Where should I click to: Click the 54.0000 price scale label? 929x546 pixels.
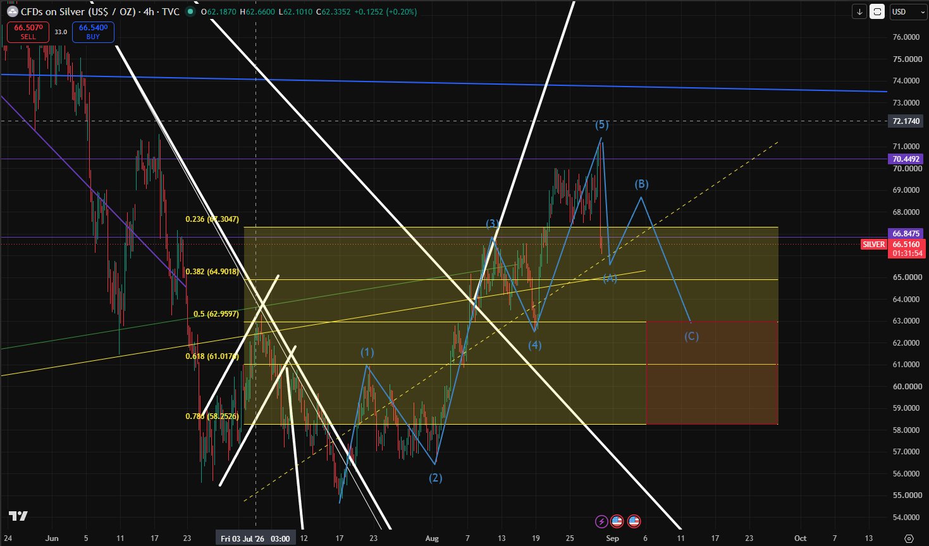pyautogui.click(x=906, y=518)
